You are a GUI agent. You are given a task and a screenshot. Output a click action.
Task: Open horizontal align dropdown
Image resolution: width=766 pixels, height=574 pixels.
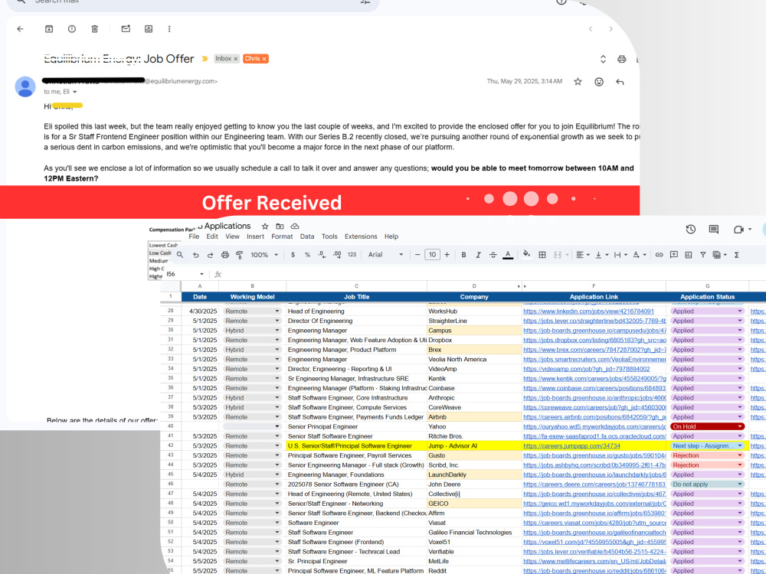tap(581, 255)
